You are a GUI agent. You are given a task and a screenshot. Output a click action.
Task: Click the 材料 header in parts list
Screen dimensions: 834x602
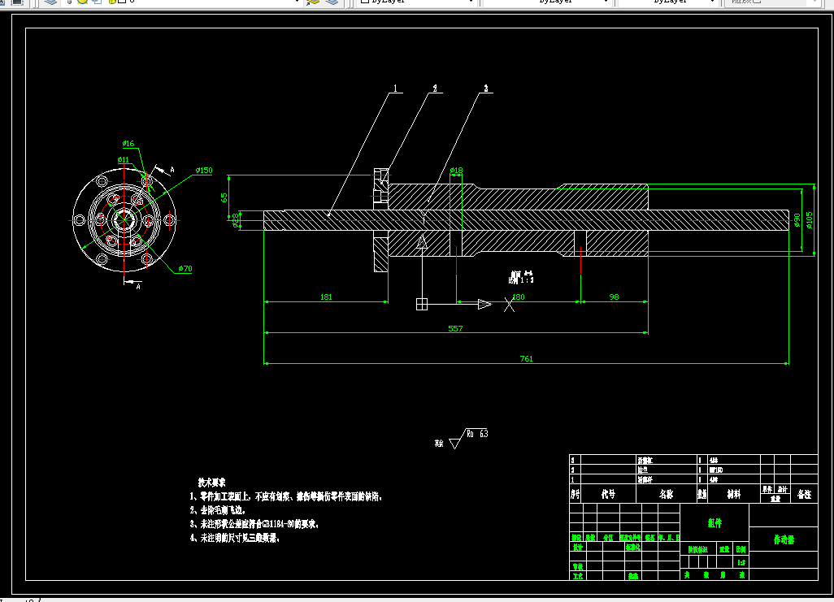click(733, 494)
